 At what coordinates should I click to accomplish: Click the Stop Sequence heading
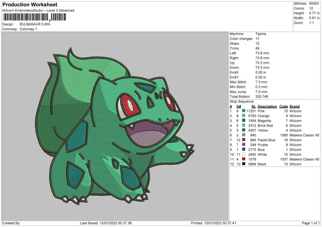point(242,102)
